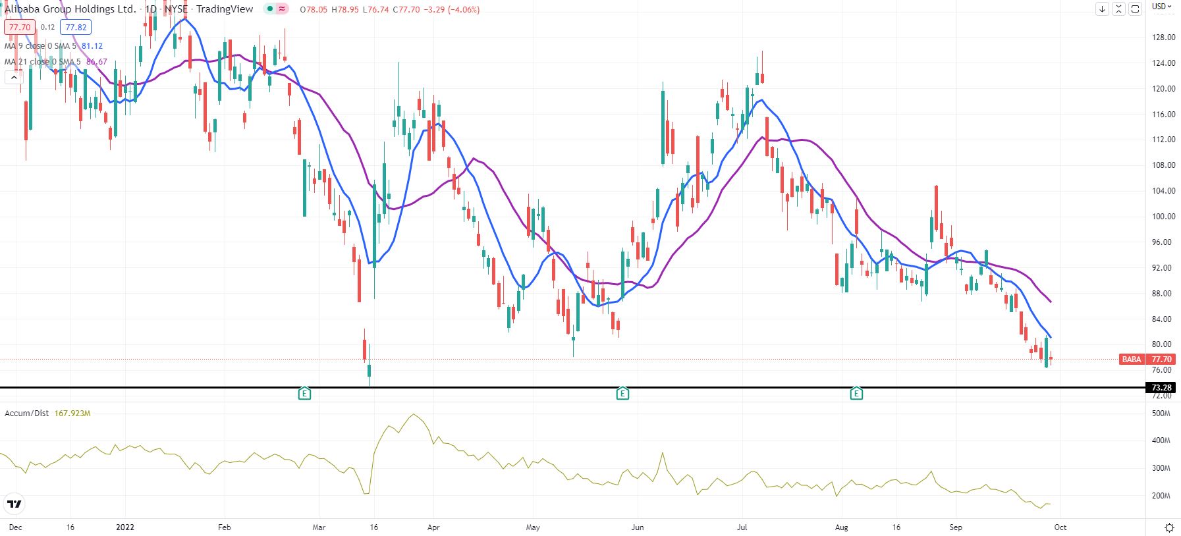Click the March earnings E marker

[304, 394]
